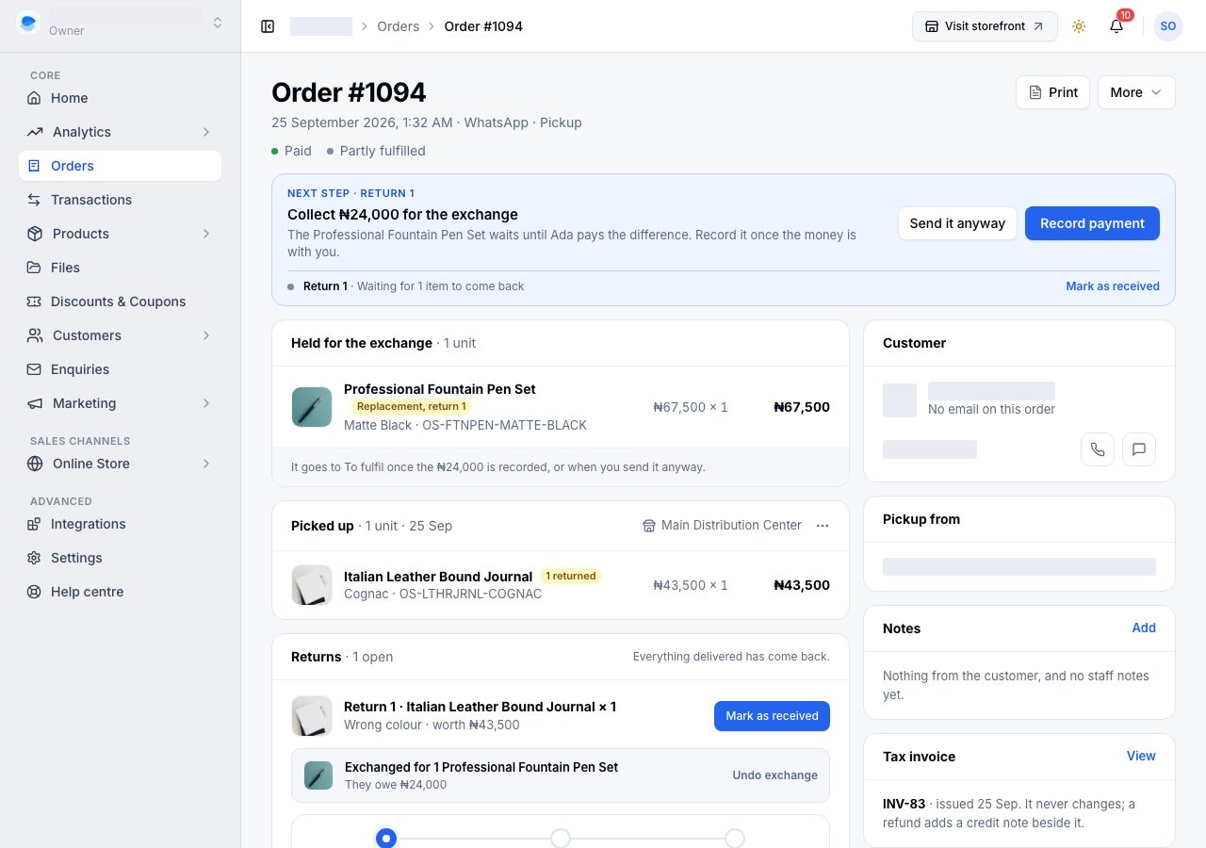Viewport: 1206px width, 848px height.
Task: Click the '1 returned' badge
Action: [x=570, y=576]
